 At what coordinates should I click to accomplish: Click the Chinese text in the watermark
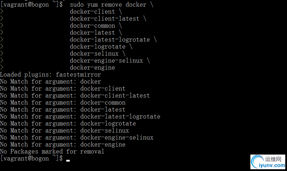click(273, 159)
